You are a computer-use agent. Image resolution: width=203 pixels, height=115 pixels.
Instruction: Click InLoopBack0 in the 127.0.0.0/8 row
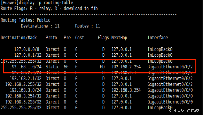[x=160, y=49]
